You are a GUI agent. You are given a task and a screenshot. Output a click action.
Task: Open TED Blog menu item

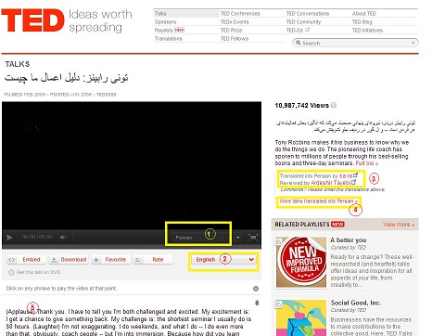tap(362, 22)
